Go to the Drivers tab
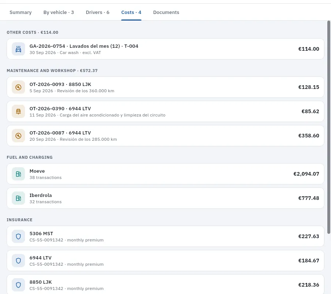Viewport: 331px width, 294px height. pyautogui.click(x=97, y=12)
